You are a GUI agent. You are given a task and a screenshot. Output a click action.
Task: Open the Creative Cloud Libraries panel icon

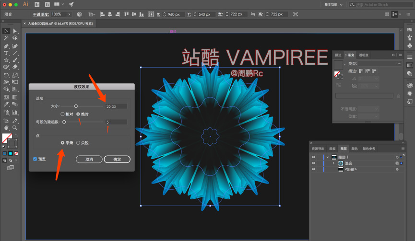[x=410, y=85]
